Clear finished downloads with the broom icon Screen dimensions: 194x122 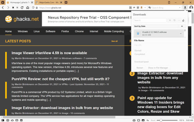[x=183, y=20]
